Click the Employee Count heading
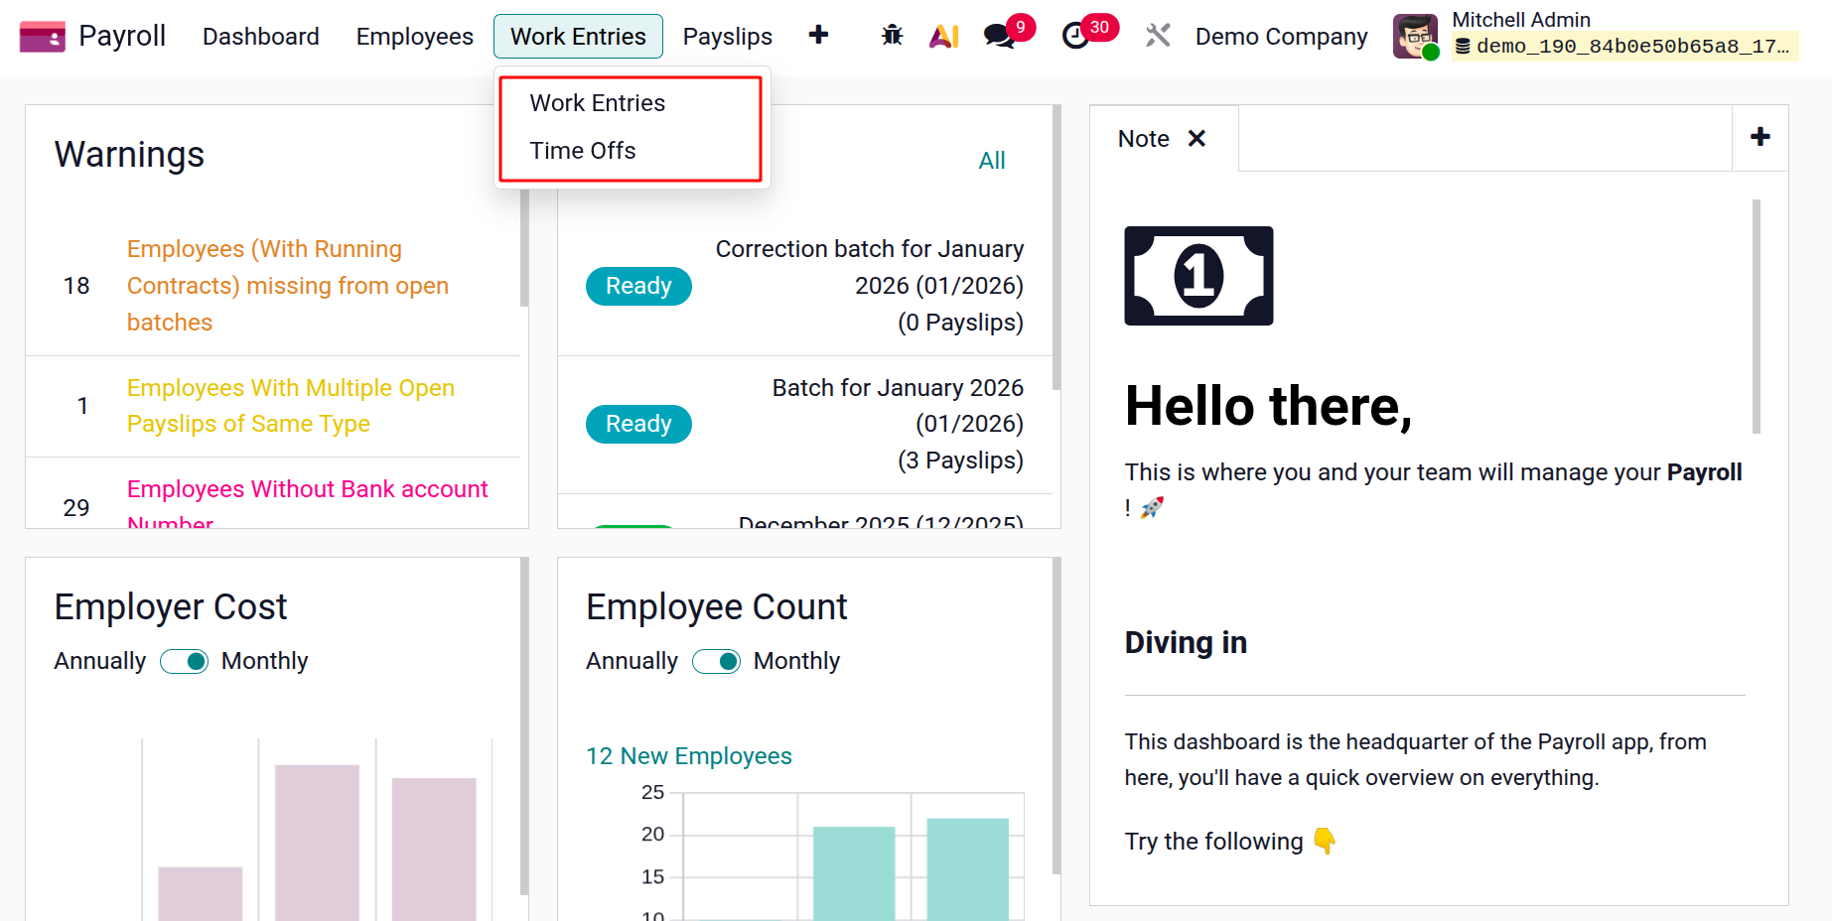 717,607
